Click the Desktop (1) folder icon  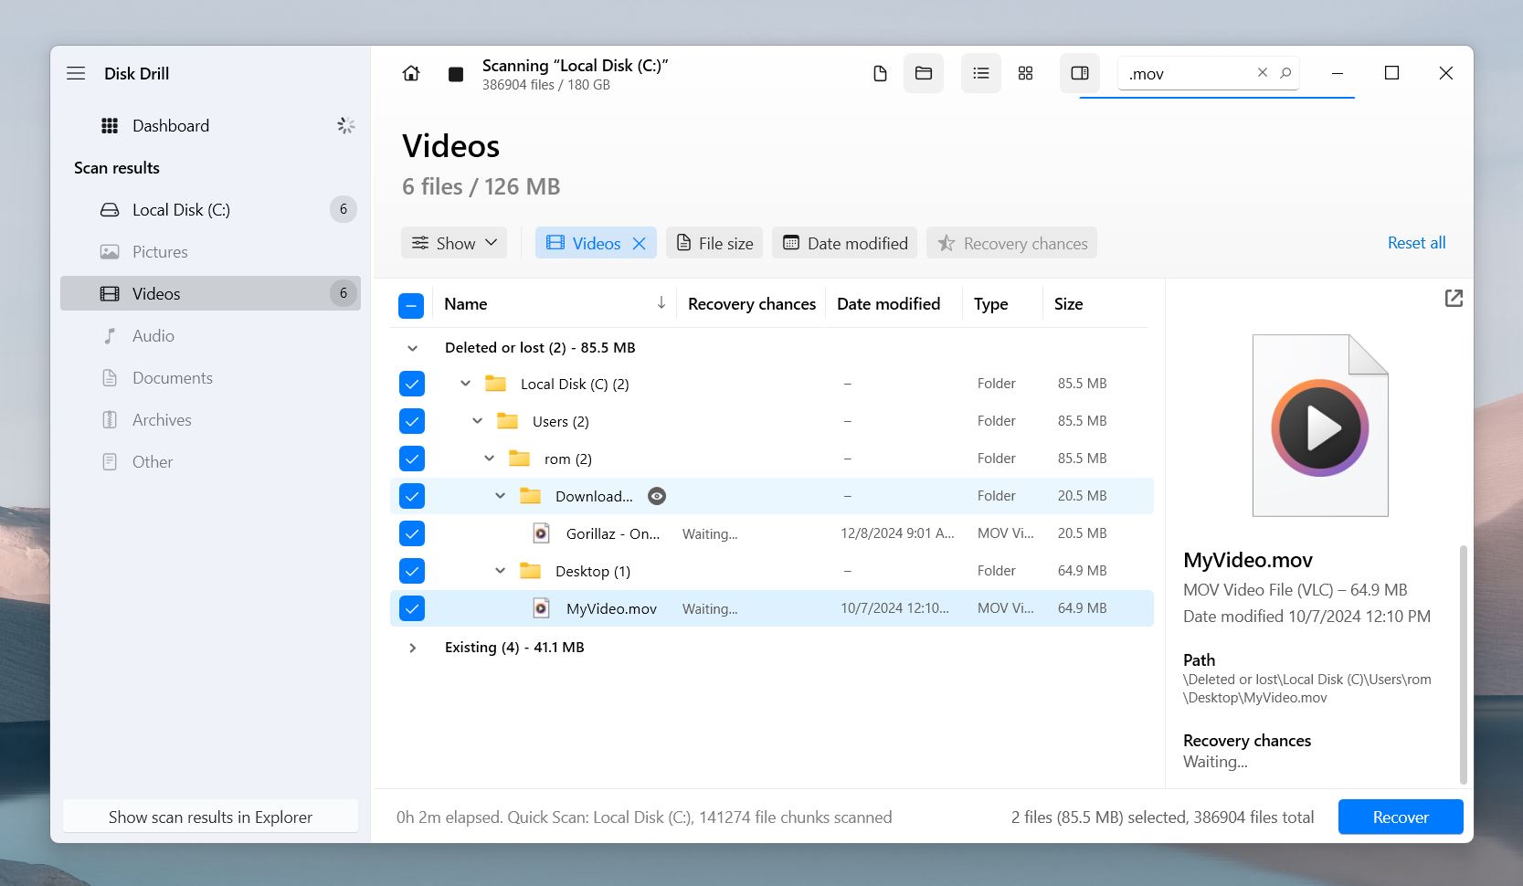(x=530, y=571)
